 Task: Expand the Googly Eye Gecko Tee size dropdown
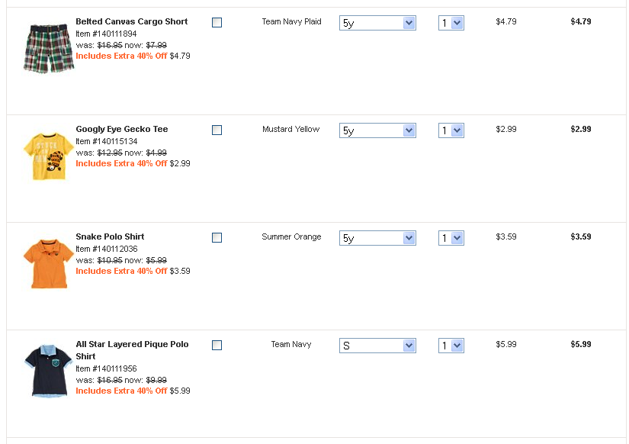[377, 131]
